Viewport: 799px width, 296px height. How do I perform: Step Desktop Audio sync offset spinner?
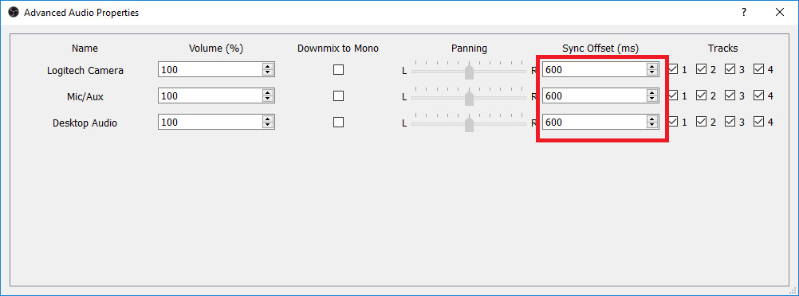click(651, 123)
